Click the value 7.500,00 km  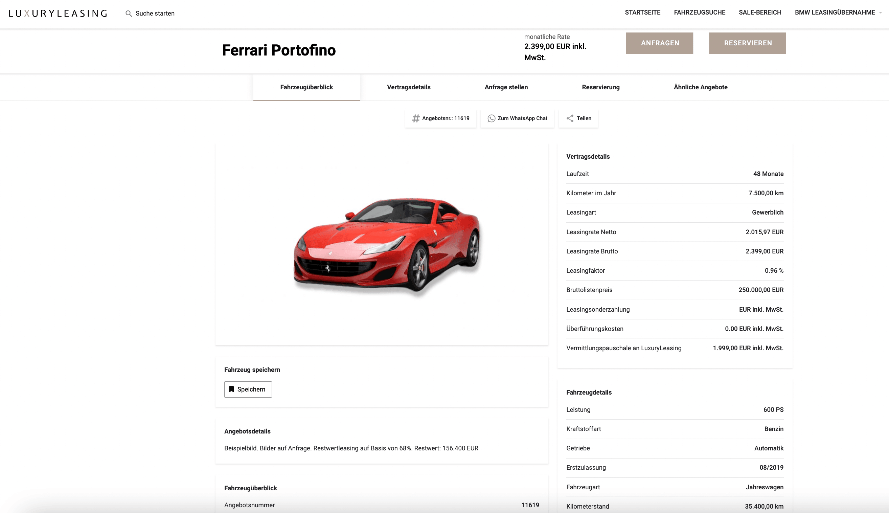[x=766, y=193]
